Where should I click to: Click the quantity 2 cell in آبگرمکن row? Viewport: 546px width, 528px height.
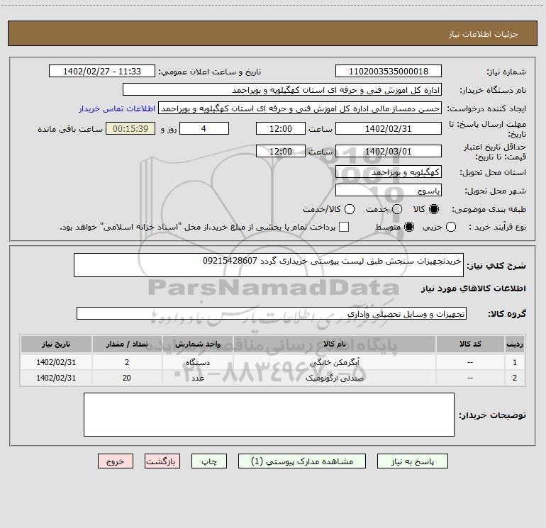[x=127, y=362]
